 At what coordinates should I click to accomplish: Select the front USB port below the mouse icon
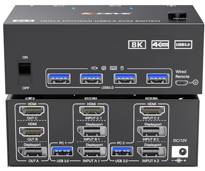(125, 79)
